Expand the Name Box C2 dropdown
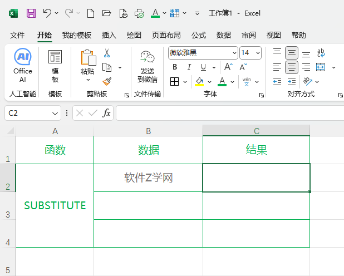 55,114
